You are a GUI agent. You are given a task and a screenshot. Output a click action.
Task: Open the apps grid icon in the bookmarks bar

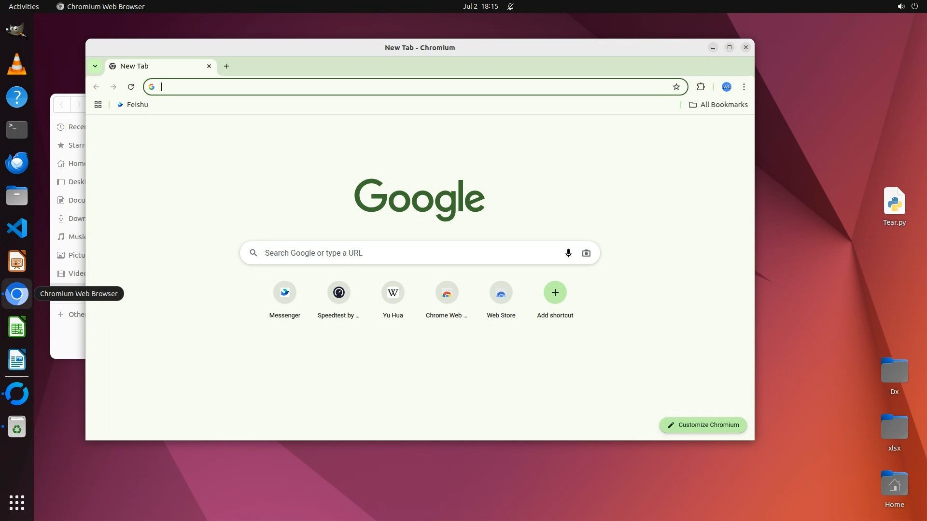tap(98, 105)
